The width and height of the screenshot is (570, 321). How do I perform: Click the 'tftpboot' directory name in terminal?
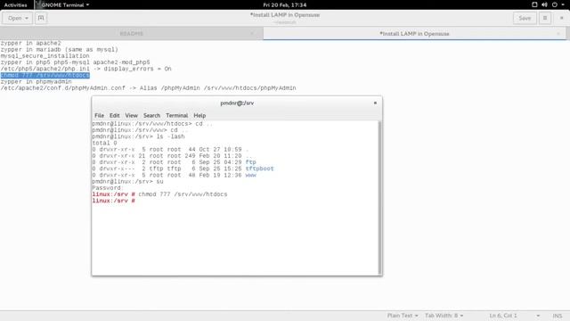pyautogui.click(x=259, y=169)
